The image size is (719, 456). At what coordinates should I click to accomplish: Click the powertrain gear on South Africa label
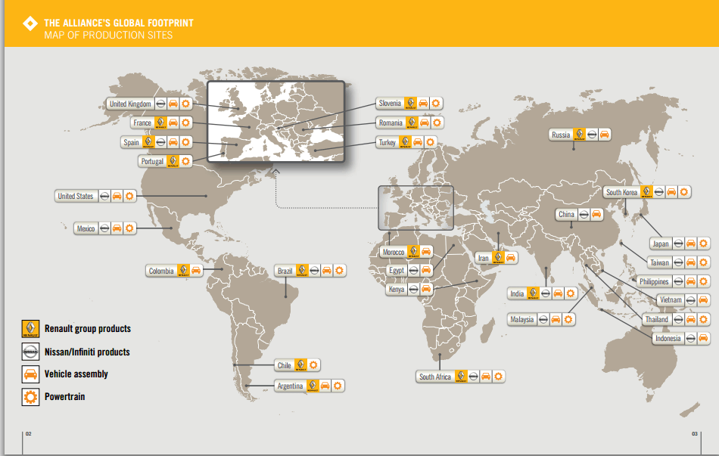coord(499,377)
